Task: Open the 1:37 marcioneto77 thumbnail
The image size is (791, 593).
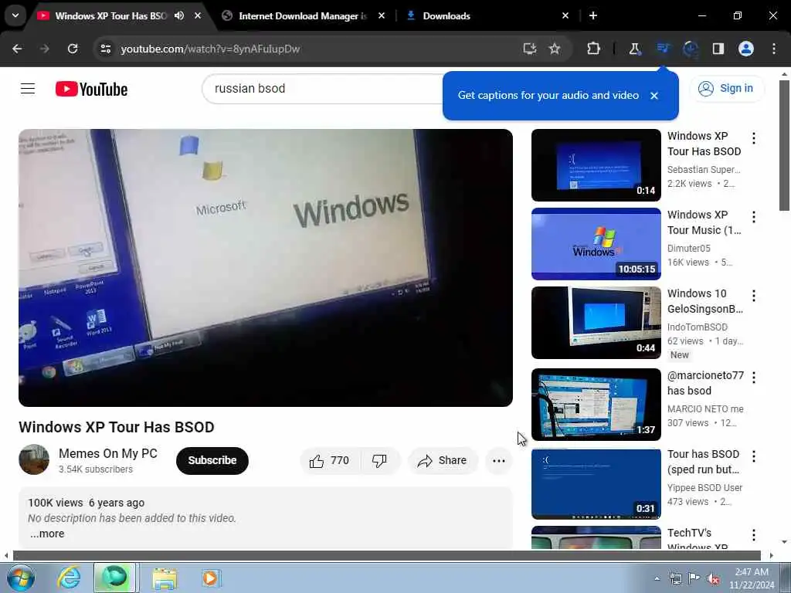Action: [x=596, y=405]
